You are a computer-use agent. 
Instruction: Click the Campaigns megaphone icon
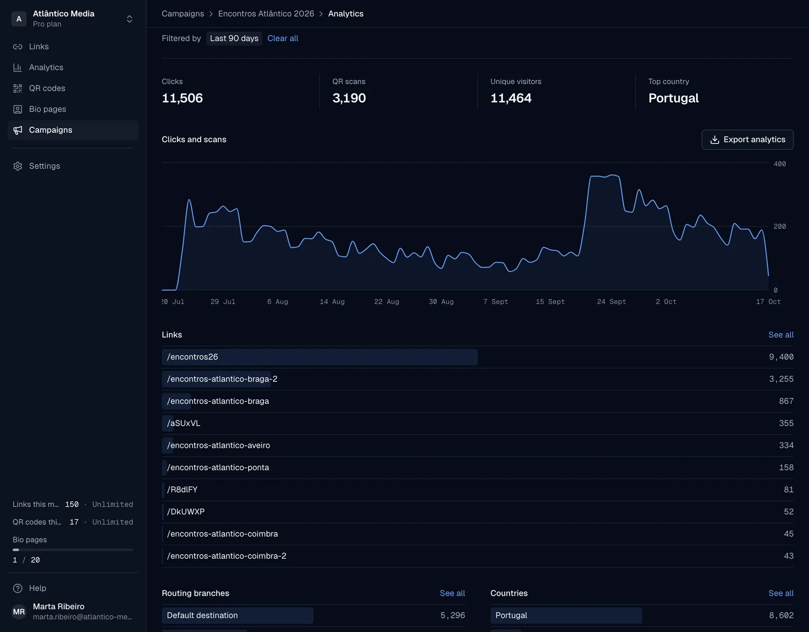[18, 130]
